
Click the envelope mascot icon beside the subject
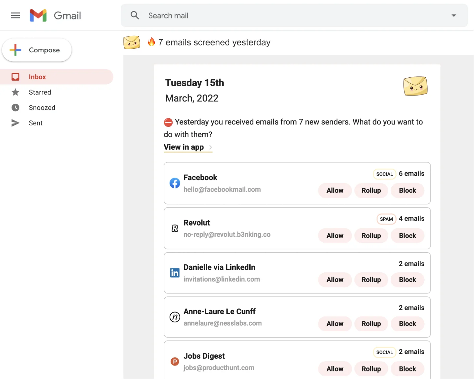[132, 42]
